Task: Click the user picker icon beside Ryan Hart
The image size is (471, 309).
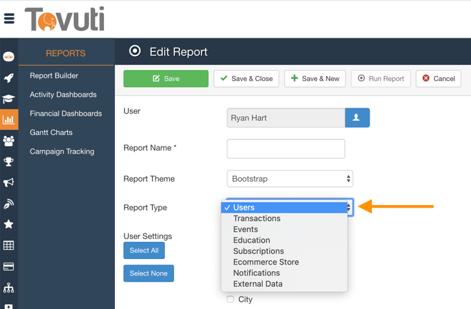Action: point(357,118)
